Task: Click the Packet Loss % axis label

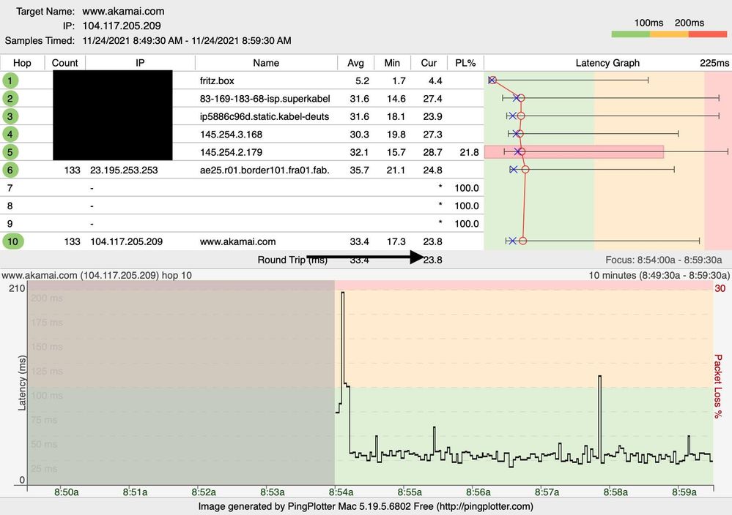Action: [x=718, y=386]
